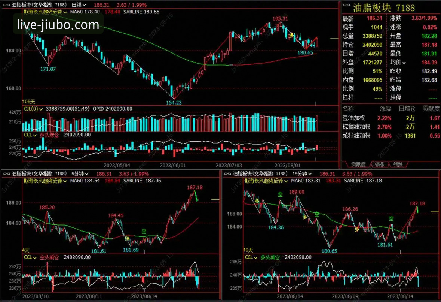Sort by the 涨幅 column header

click(386, 109)
